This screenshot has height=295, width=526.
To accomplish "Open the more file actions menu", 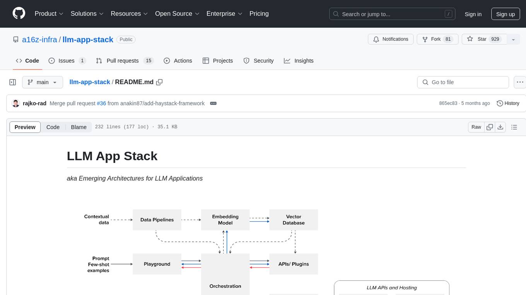I will (520, 82).
